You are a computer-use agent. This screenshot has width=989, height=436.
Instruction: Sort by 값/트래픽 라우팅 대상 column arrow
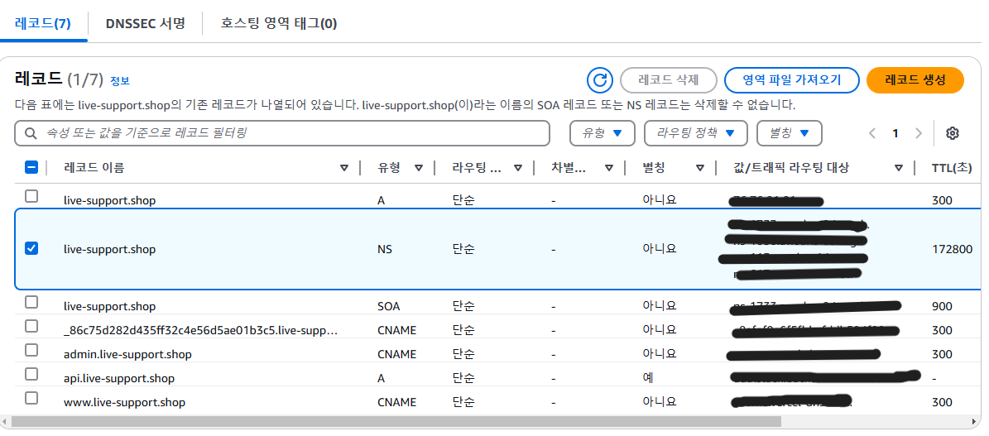[x=898, y=168]
